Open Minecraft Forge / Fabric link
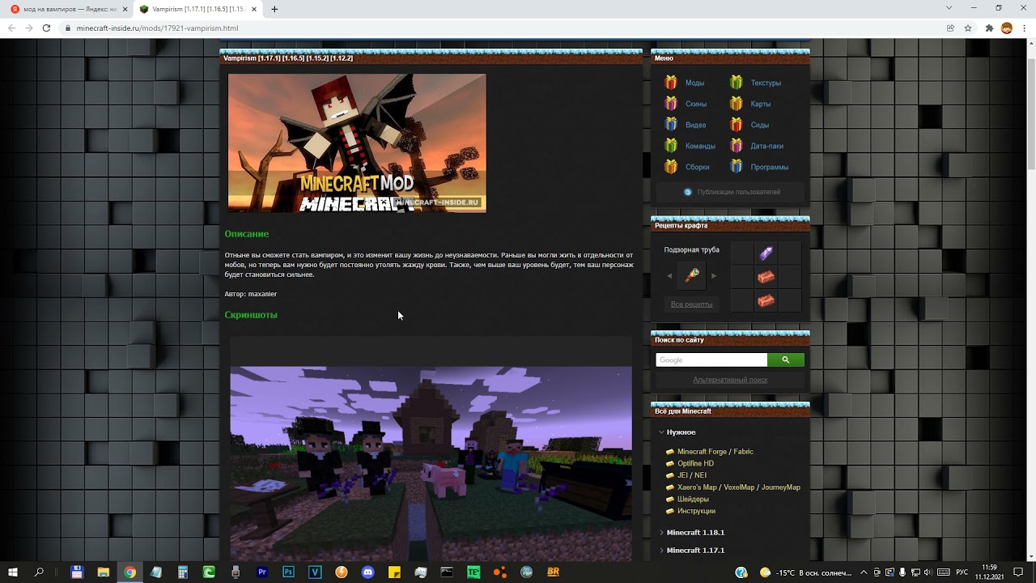Image resolution: width=1036 pixels, height=583 pixels. tap(715, 452)
